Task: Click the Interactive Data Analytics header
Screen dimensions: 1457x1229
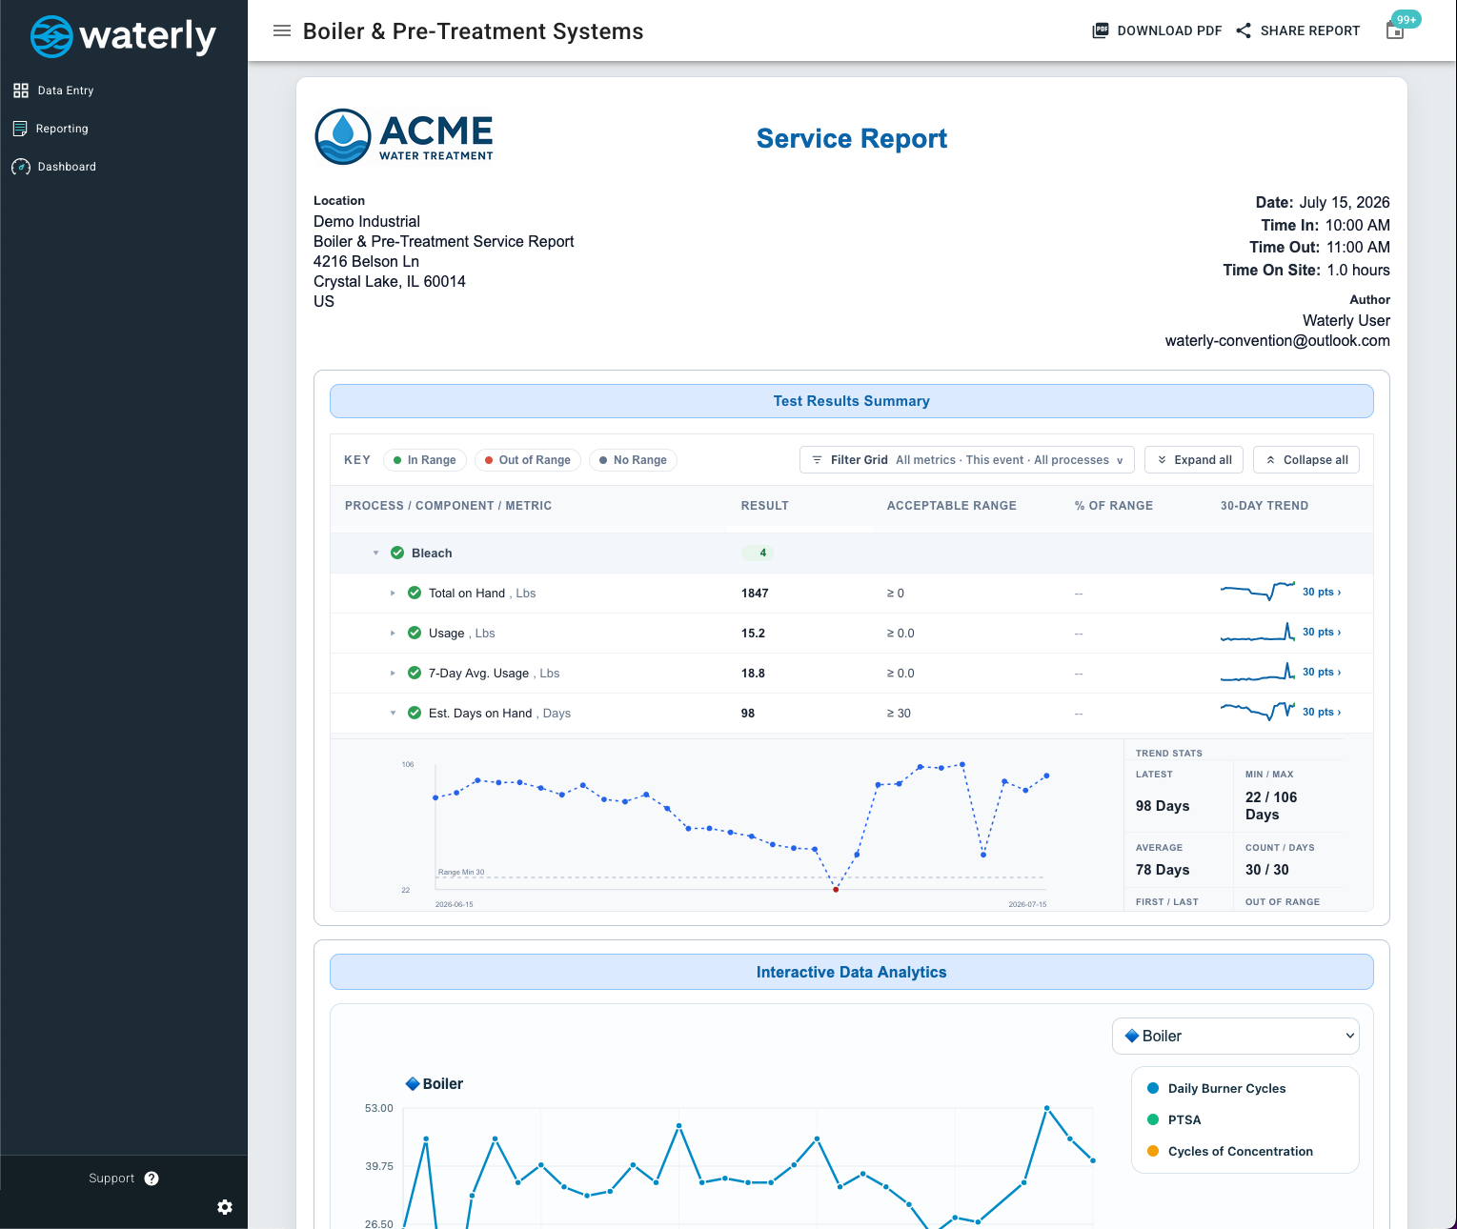Action: point(852,972)
